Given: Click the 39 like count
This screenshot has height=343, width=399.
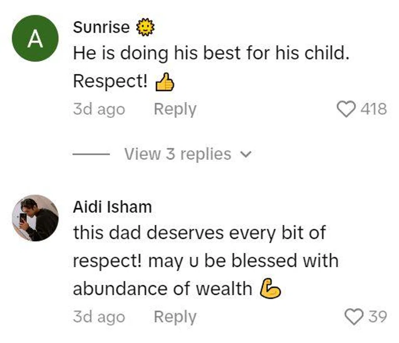Looking at the screenshot, I should (x=377, y=317).
